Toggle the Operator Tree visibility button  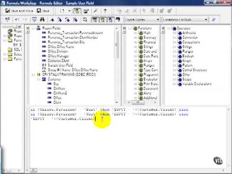point(110,20)
